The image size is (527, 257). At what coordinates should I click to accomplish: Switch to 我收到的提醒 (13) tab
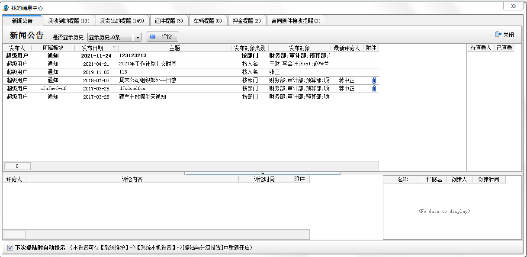click(69, 21)
